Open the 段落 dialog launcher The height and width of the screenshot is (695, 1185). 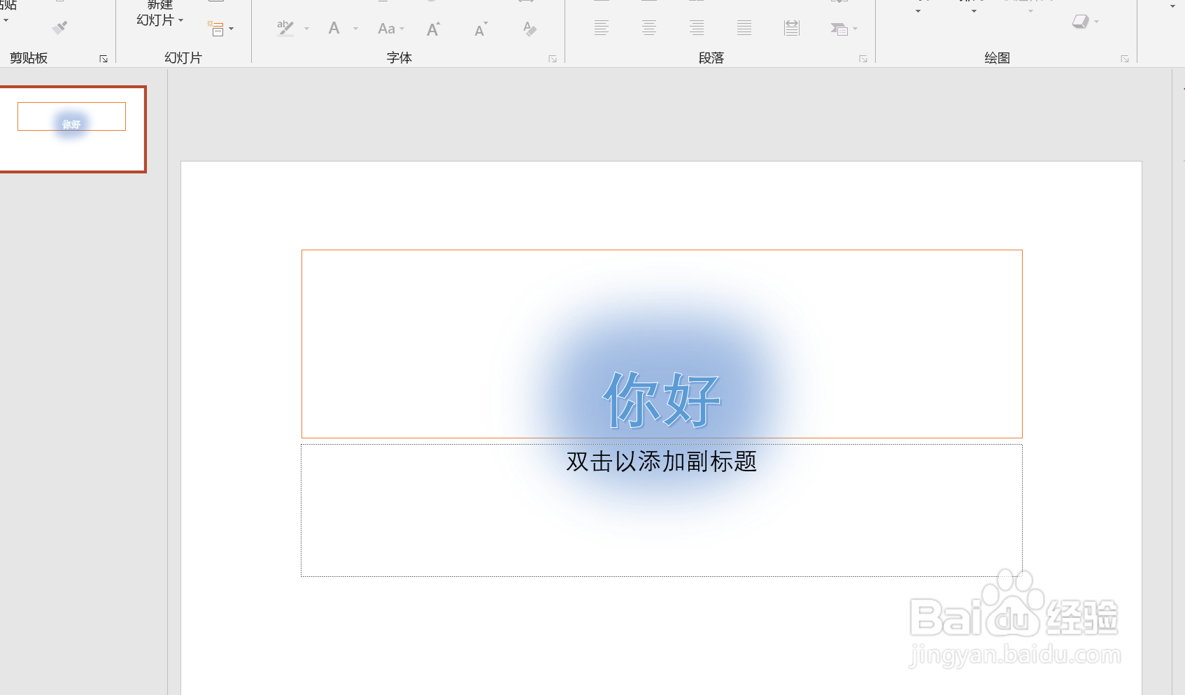coord(864,59)
